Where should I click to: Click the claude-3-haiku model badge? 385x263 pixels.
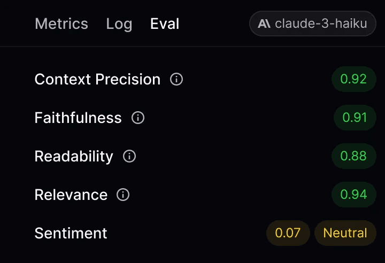point(313,24)
